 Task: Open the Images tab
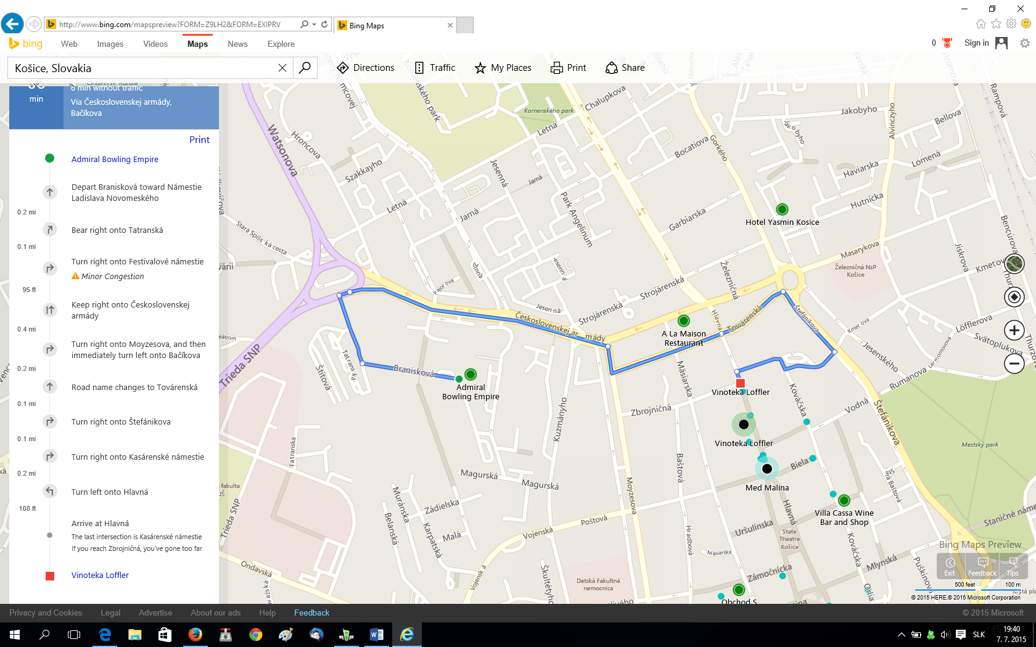(x=110, y=44)
